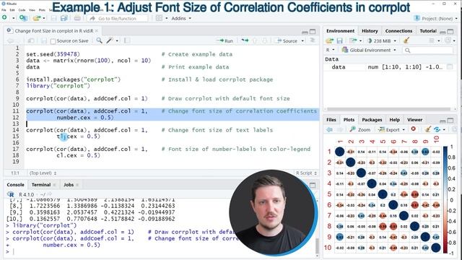The image size is (462, 260).
Task: Click the Print document icon in main toolbar
Action: point(77,18)
